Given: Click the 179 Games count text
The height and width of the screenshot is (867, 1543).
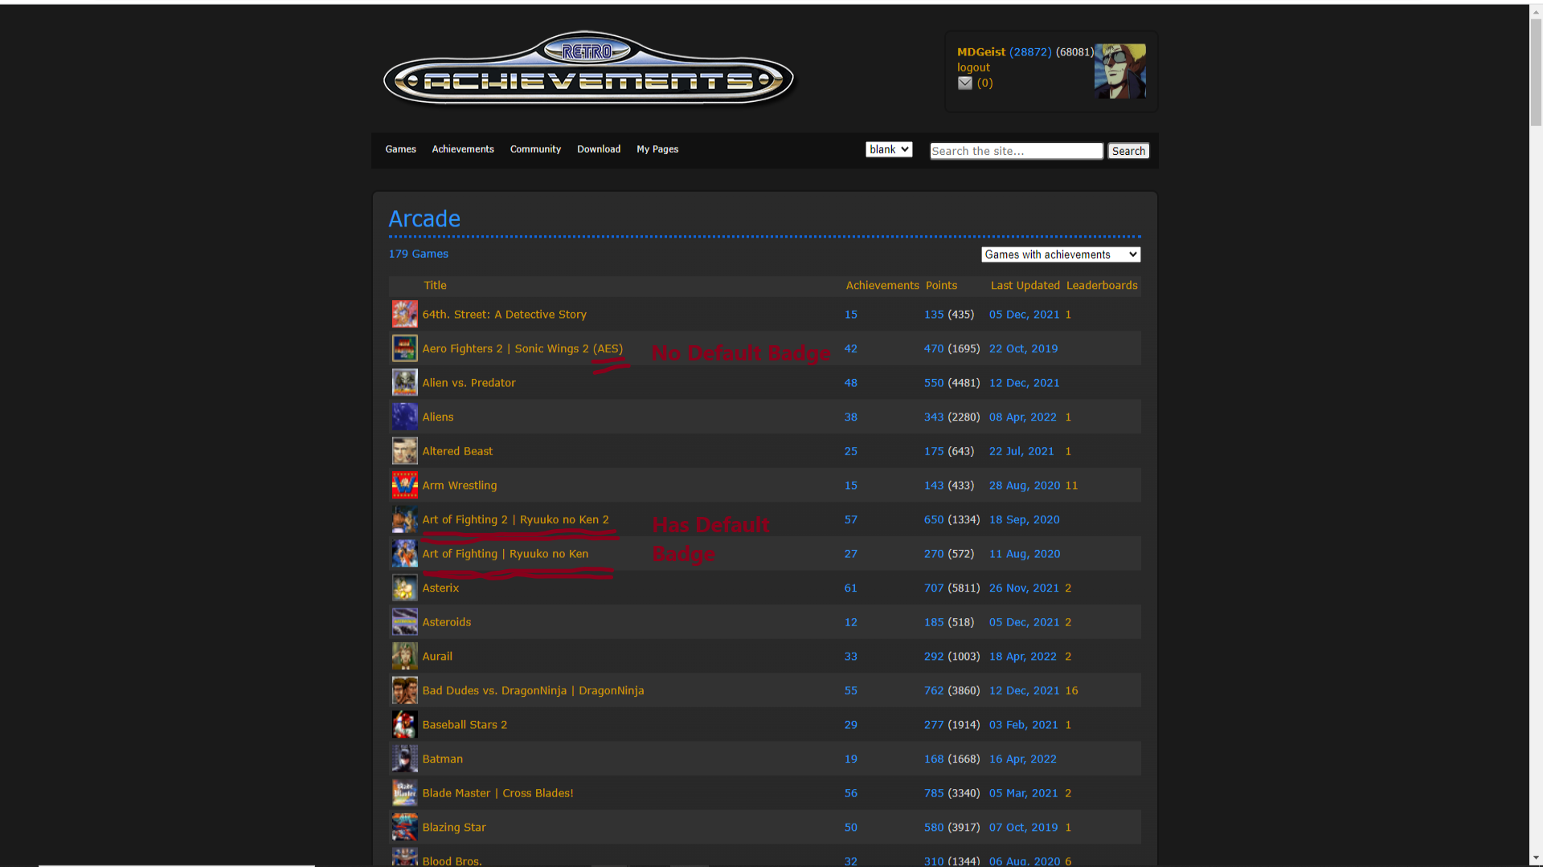Looking at the screenshot, I should point(418,254).
